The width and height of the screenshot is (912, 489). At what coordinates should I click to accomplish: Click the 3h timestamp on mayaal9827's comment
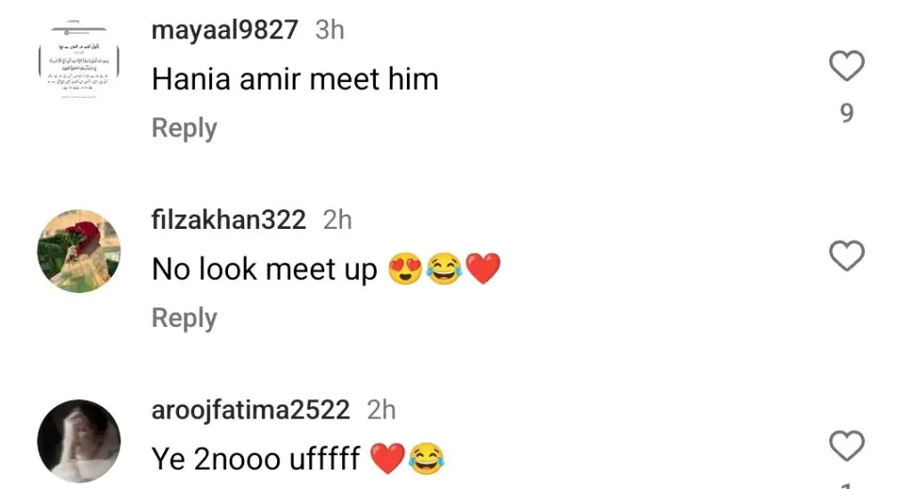[330, 30]
